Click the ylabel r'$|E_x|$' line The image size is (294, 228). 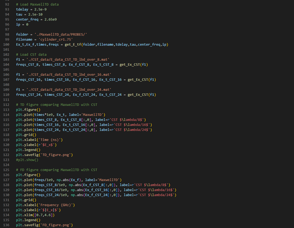[38, 210]
